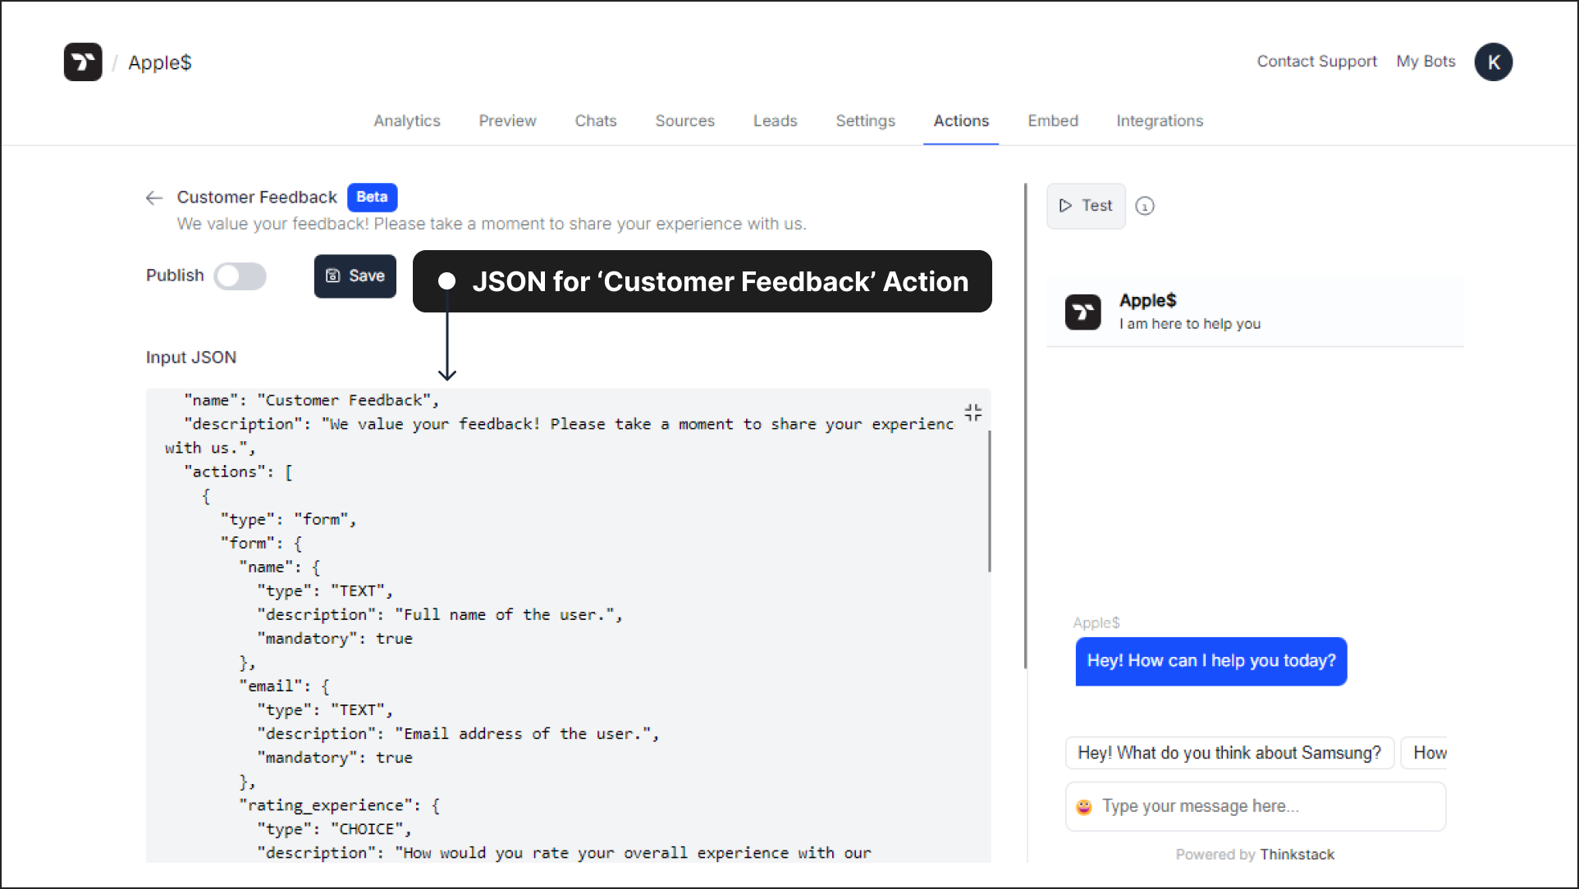Toggle the Publish switch
1579x889 pixels.
tap(240, 276)
